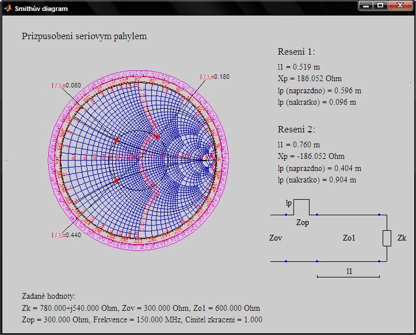This screenshot has height=335, width=416.
Task: Click the 'Reseni 1:' heading
Action: (296, 51)
